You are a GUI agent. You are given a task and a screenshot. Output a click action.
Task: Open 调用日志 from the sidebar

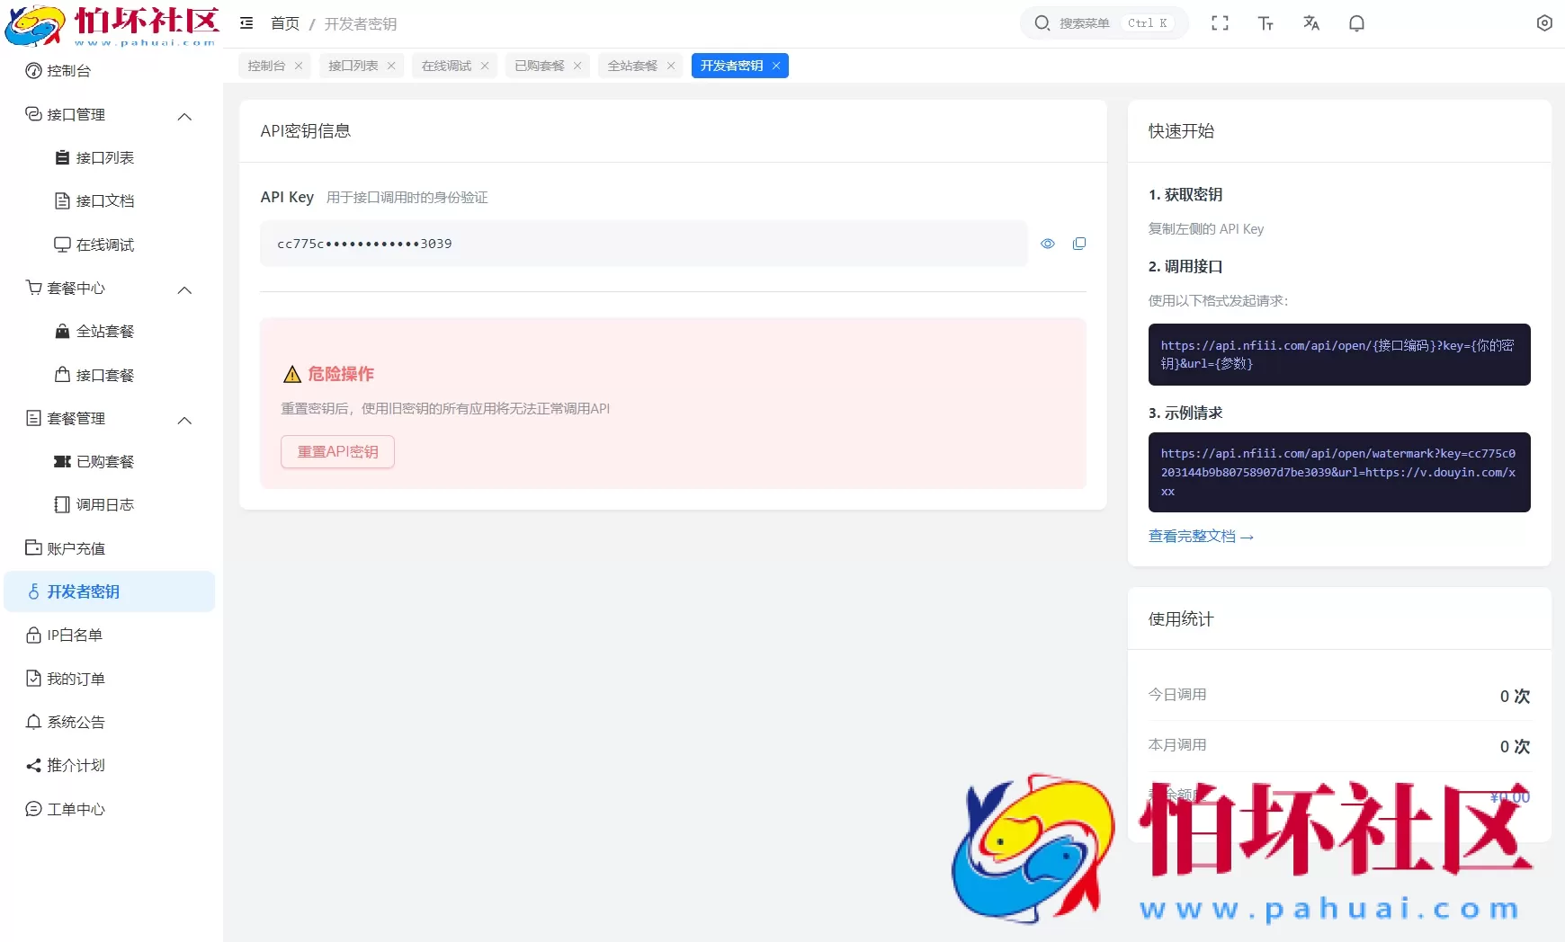click(105, 504)
